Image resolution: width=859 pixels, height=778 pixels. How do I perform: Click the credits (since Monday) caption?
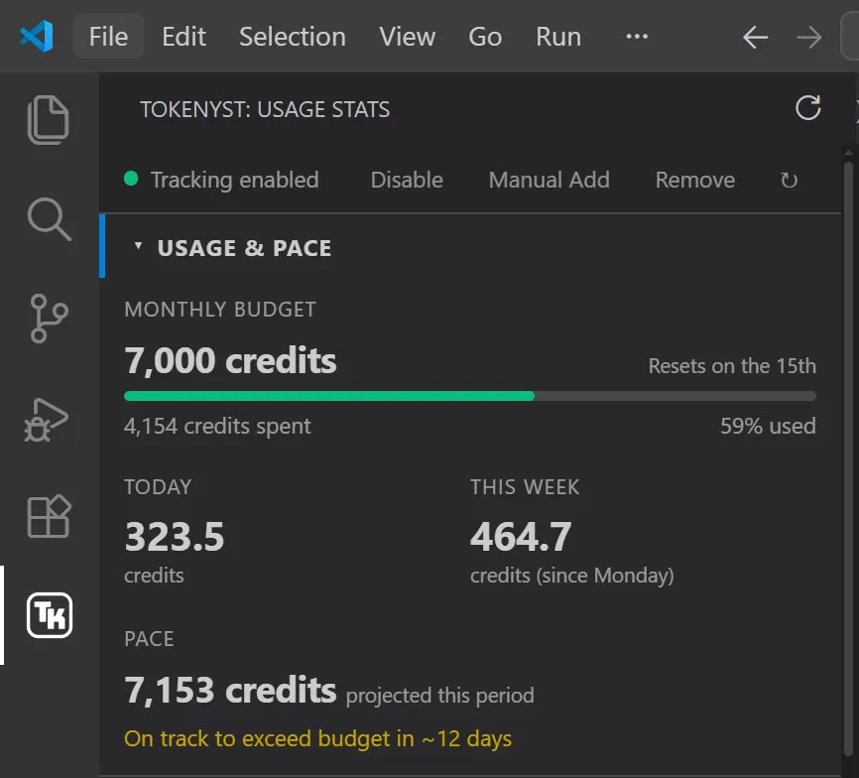[572, 576]
